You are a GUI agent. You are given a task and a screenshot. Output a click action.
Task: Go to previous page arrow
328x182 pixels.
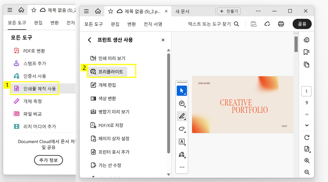click(307, 114)
